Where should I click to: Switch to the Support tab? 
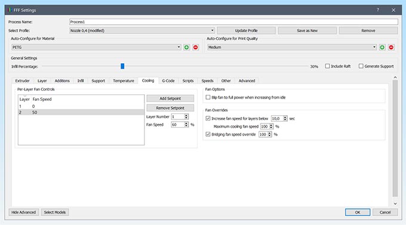[98, 81]
